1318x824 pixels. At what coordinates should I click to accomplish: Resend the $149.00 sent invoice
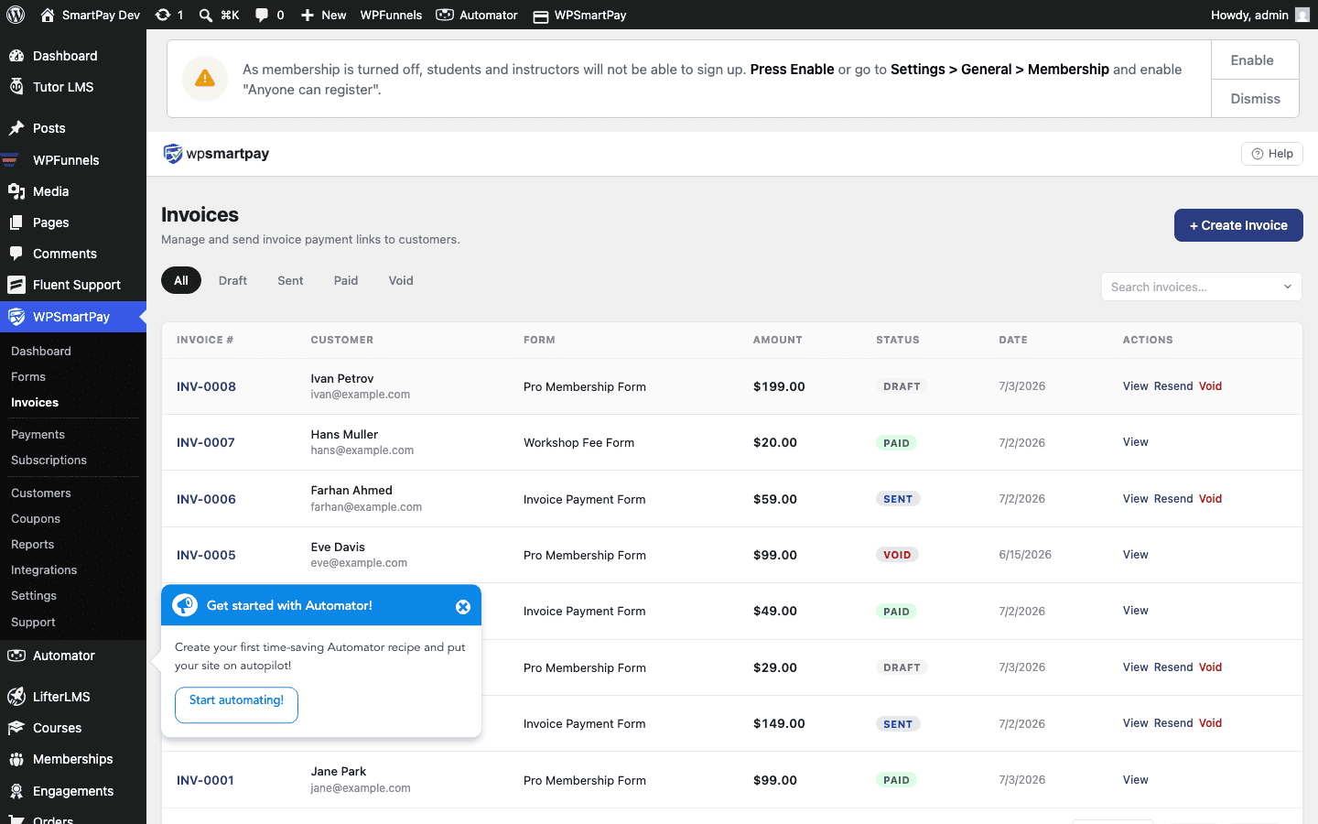pyautogui.click(x=1173, y=723)
